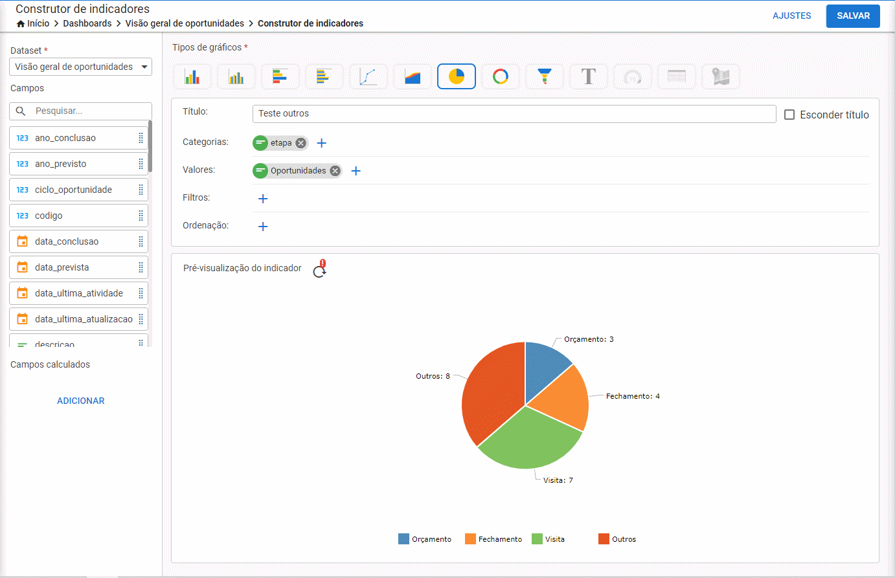The height and width of the screenshot is (578, 895).
Task: Toggle the Esconder título checkbox
Action: [789, 115]
